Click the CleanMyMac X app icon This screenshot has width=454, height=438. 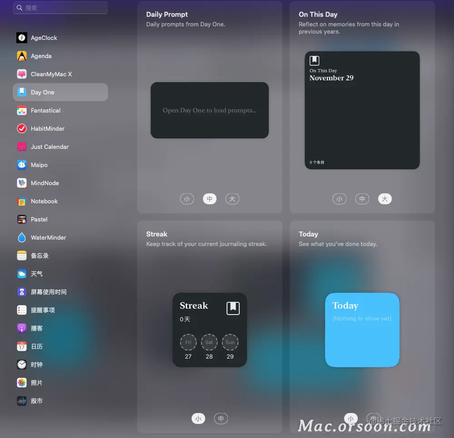(x=22, y=74)
